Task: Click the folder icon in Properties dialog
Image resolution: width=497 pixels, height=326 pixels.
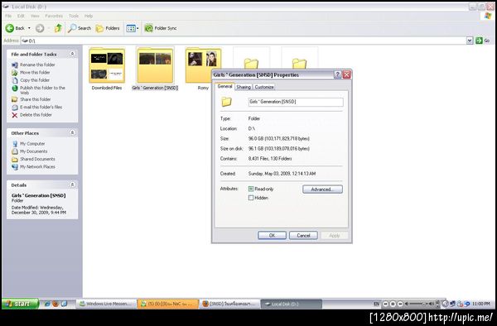Action: [227, 102]
